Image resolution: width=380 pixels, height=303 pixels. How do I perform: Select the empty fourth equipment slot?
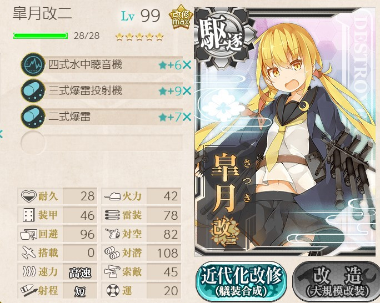coord(102,143)
